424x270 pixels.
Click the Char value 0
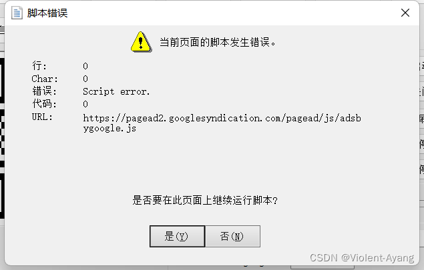pos(85,79)
